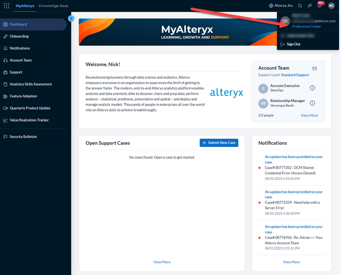Switch to the Knowledge Base tab

pyautogui.click(x=54, y=6)
